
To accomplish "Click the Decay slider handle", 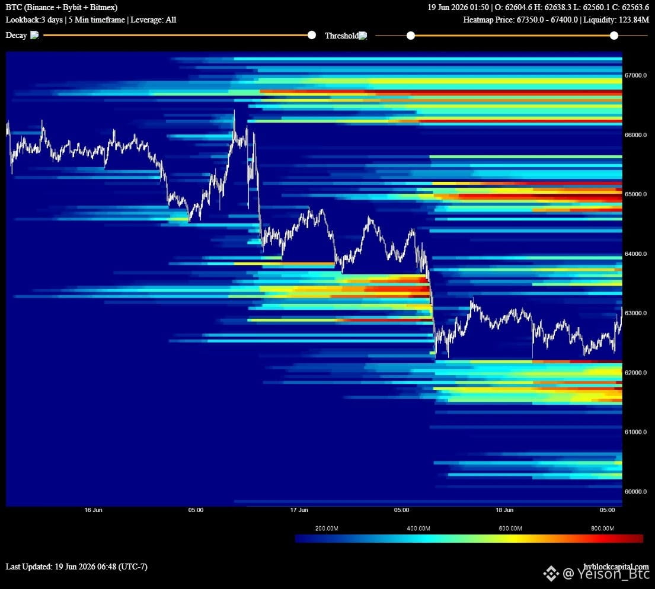I will [312, 35].
